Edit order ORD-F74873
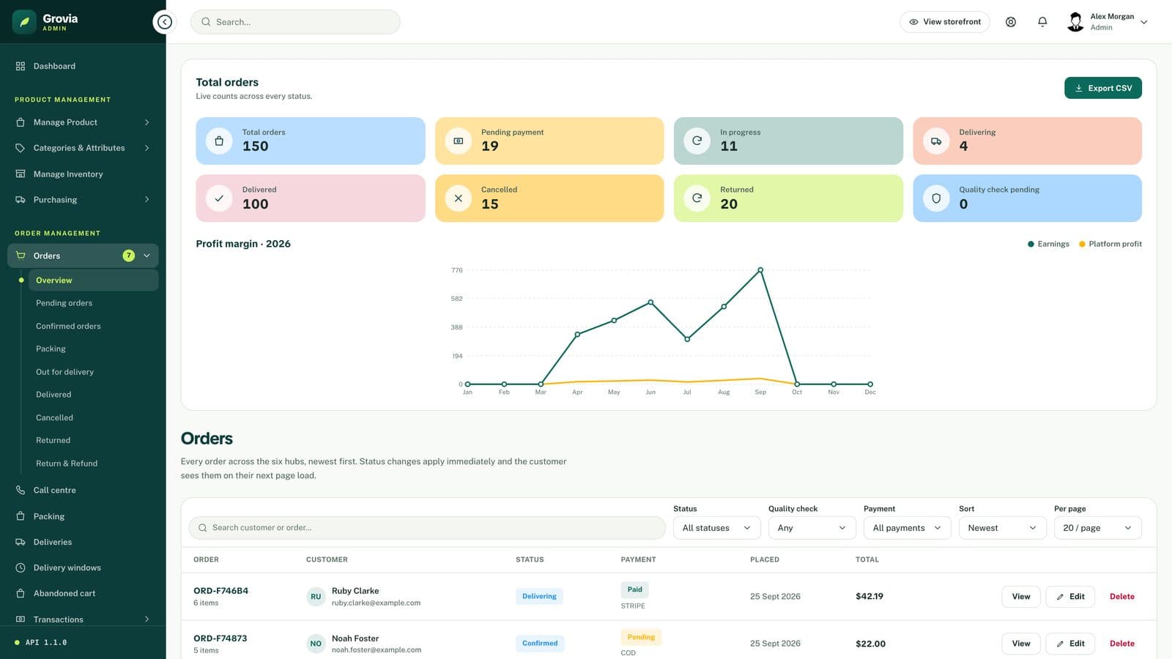 point(1070,644)
